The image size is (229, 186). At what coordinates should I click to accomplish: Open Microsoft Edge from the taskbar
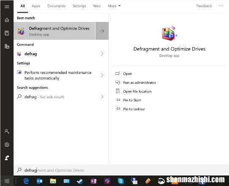point(26,181)
